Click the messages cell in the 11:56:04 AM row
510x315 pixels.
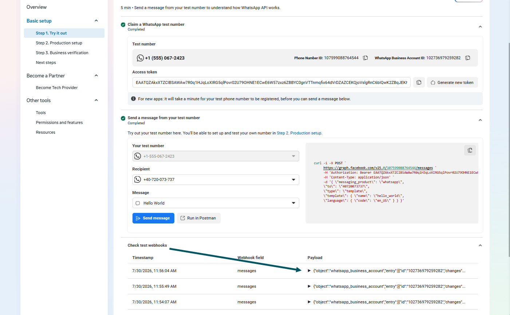point(247,271)
